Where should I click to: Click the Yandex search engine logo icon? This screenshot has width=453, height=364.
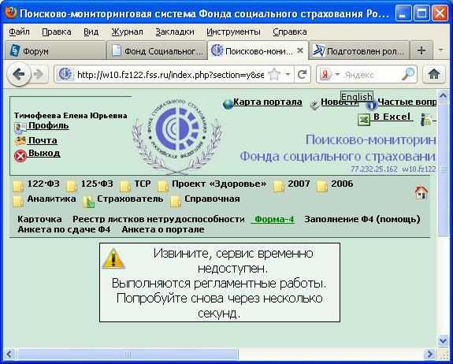click(325, 75)
